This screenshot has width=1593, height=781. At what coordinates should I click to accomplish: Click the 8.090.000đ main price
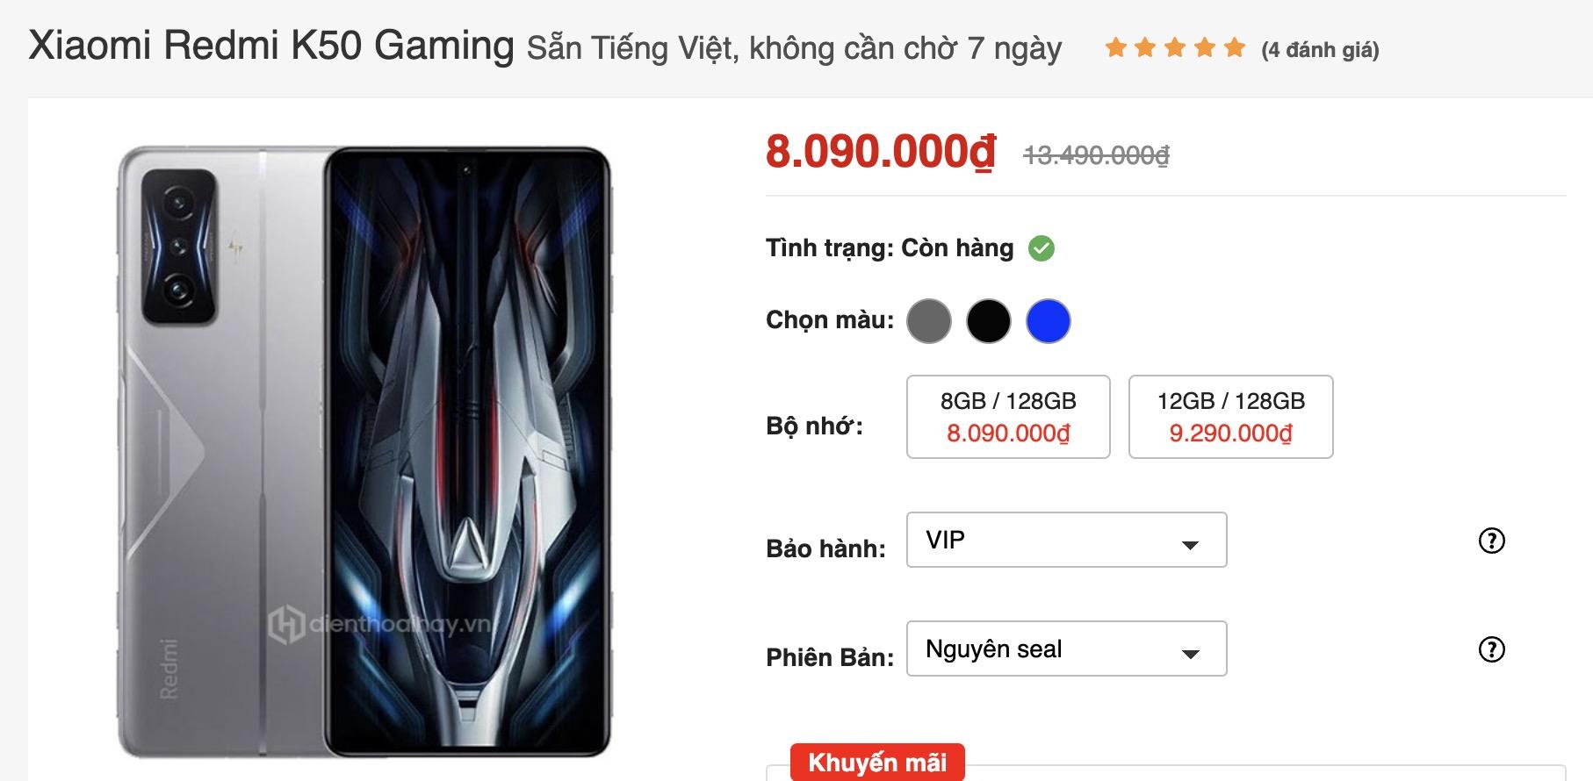[881, 152]
